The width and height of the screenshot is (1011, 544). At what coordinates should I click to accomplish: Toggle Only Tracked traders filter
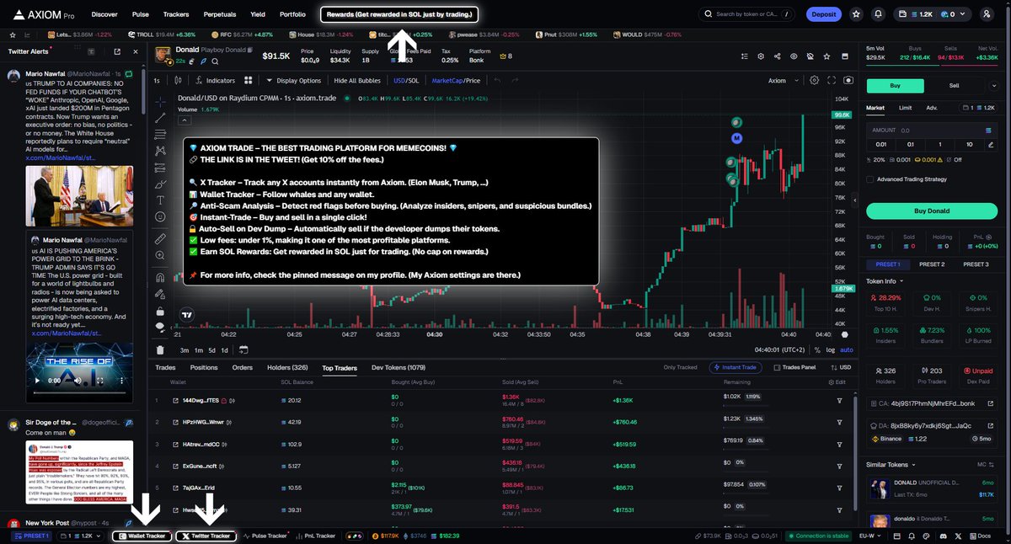point(681,367)
